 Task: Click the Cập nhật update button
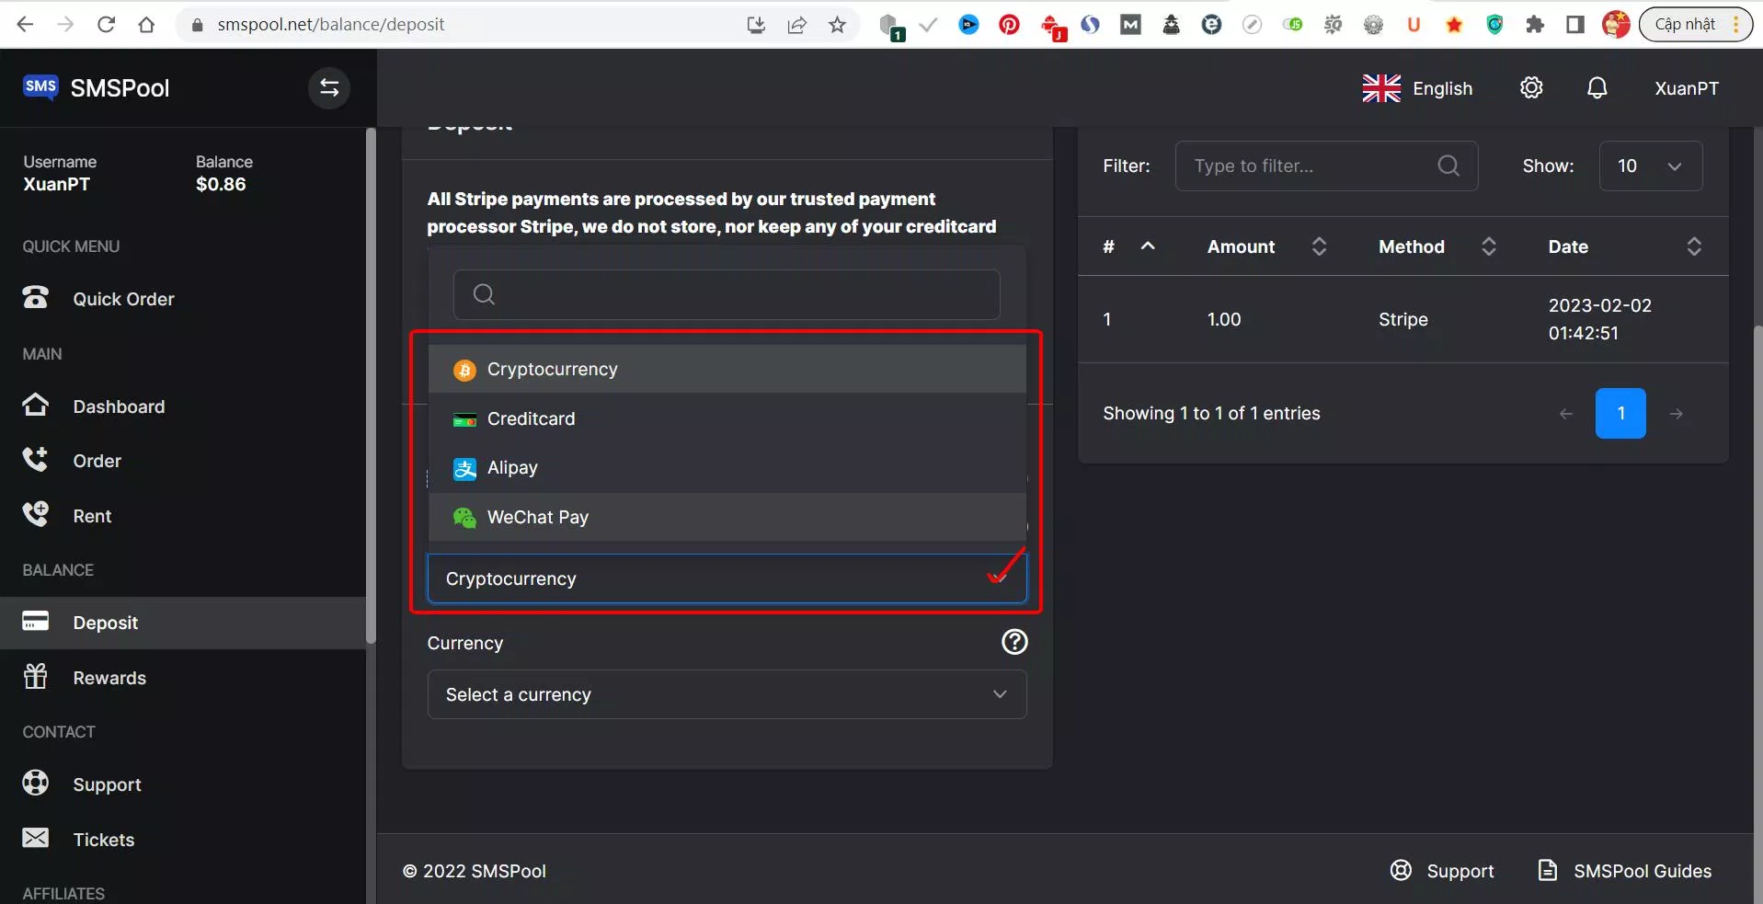1695,25
